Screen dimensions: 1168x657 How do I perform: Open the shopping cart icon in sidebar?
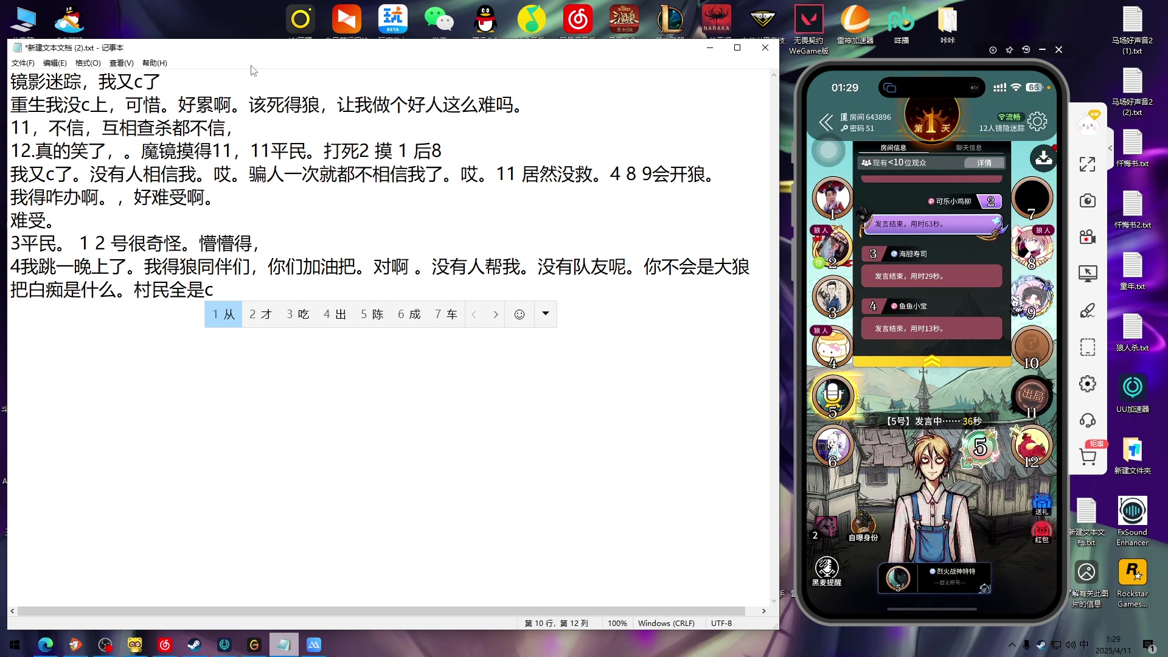[1087, 456]
